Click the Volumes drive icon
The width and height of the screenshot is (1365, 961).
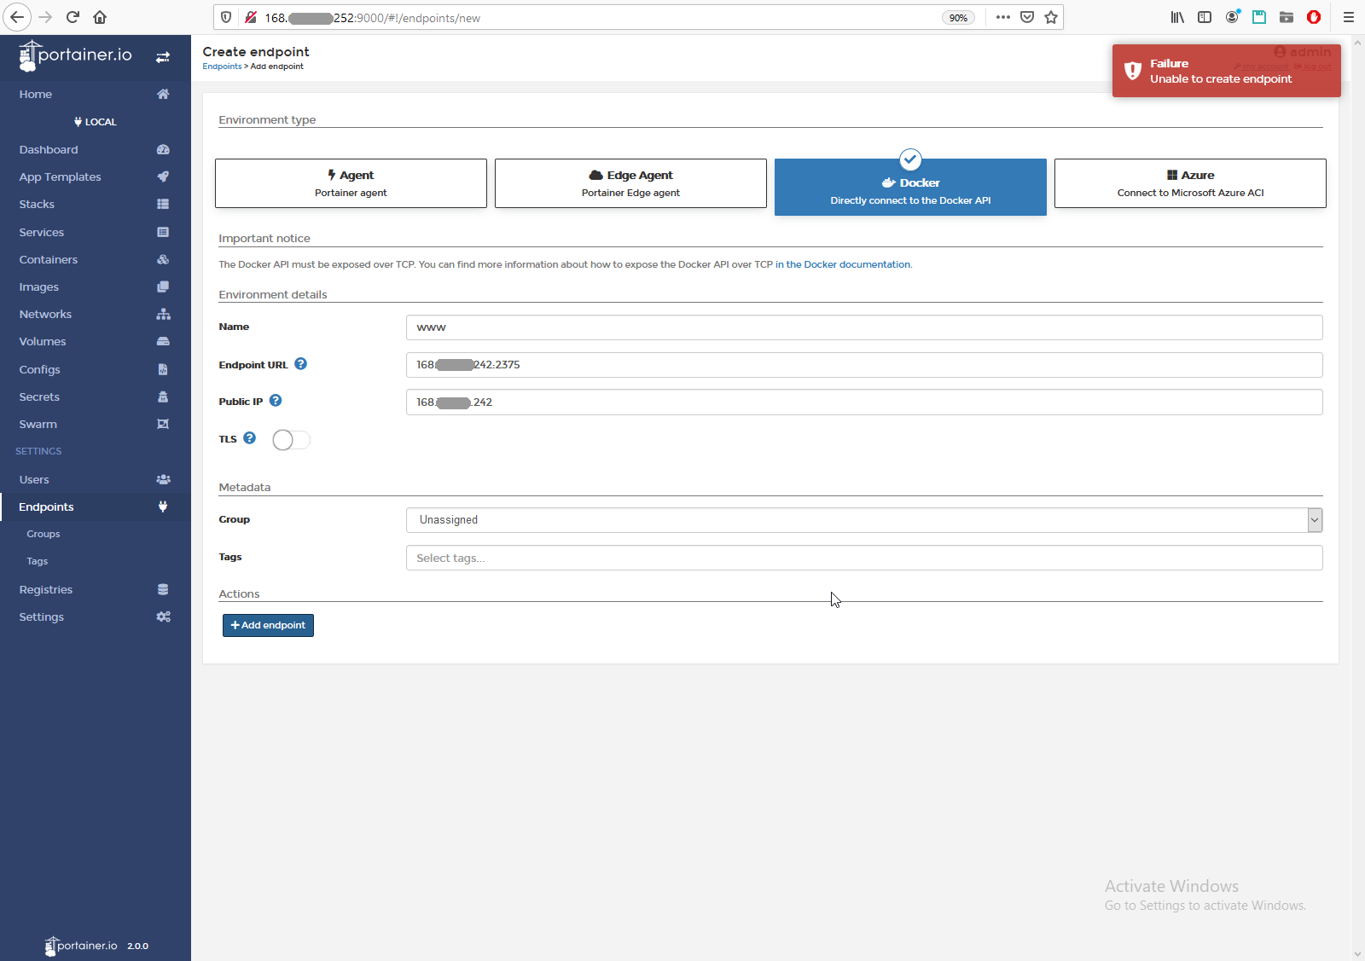coord(163,341)
